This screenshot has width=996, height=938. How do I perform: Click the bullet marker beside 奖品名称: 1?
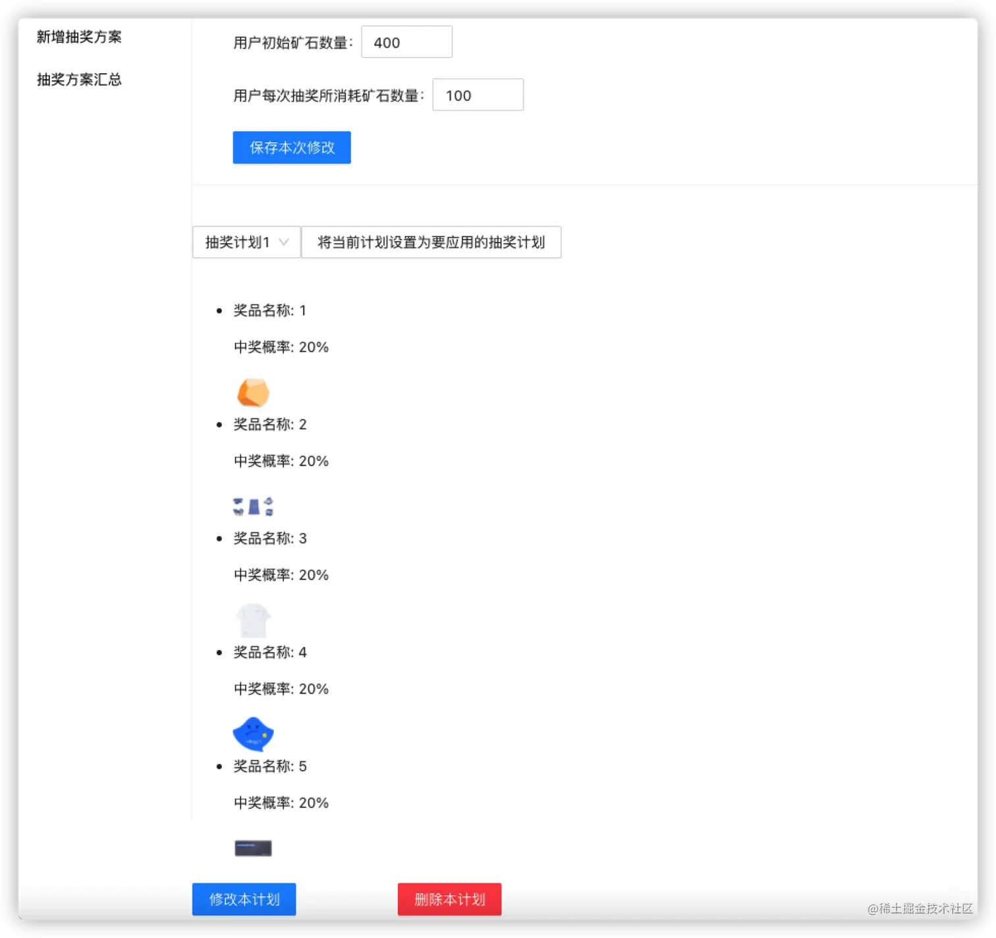[219, 310]
